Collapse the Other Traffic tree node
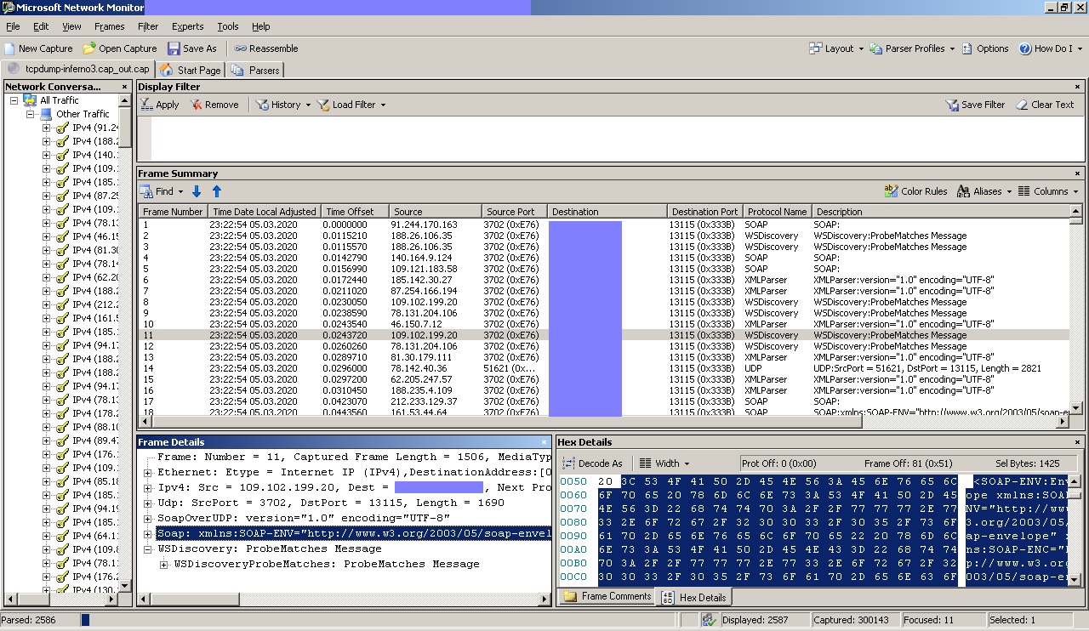The width and height of the screenshot is (1089, 631). (x=30, y=114)
